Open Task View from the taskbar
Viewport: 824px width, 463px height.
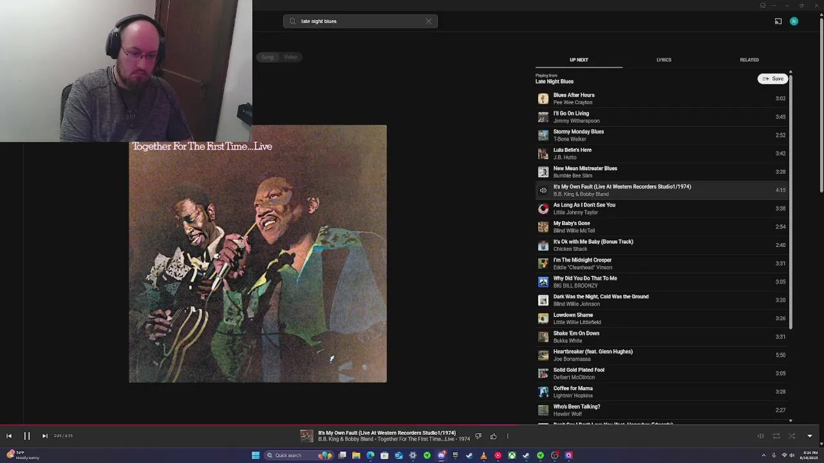[342, 455]
